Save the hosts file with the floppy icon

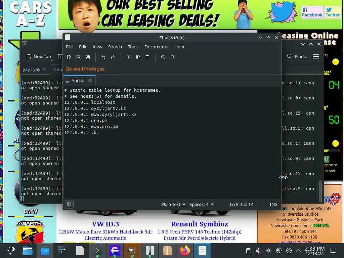pos(88,57)
